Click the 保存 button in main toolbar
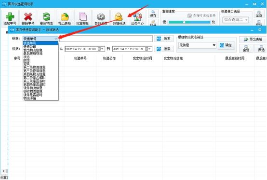The height and width of the screenshot is (180, 267). [153, 14]
